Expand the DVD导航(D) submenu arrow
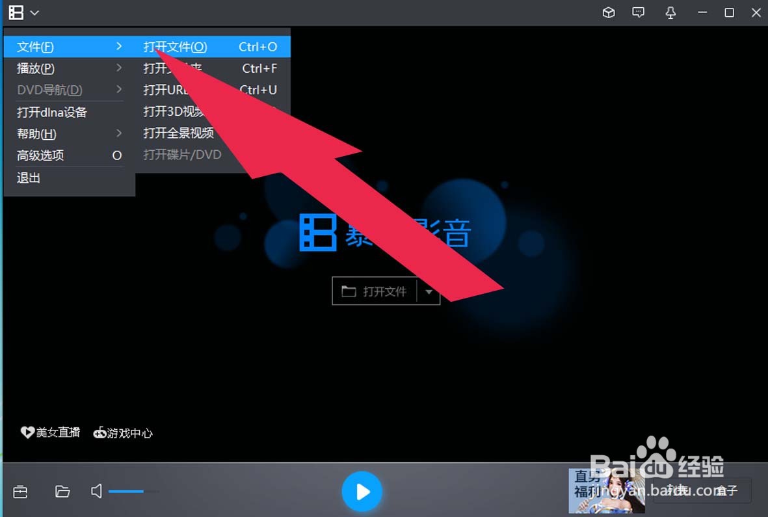The width and height of the screenshot is (768, 517). tap(119, 89)
